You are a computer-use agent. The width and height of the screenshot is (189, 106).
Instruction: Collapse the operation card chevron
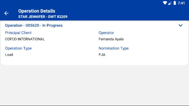(x=180, y=25)
